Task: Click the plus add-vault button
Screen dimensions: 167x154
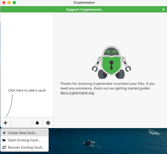Action: pyautogui.click(x=5, y=123)
